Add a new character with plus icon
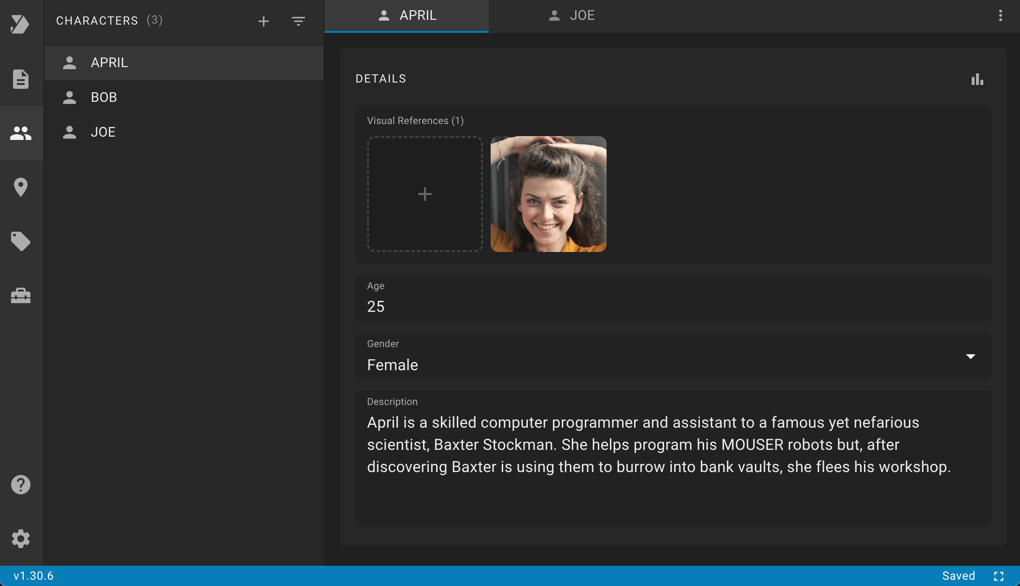Viewport: 1020px width, 586px height. pos(264,21)
